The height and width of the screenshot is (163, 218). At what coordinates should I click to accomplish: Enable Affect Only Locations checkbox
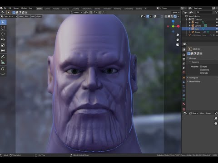point(201,70)
